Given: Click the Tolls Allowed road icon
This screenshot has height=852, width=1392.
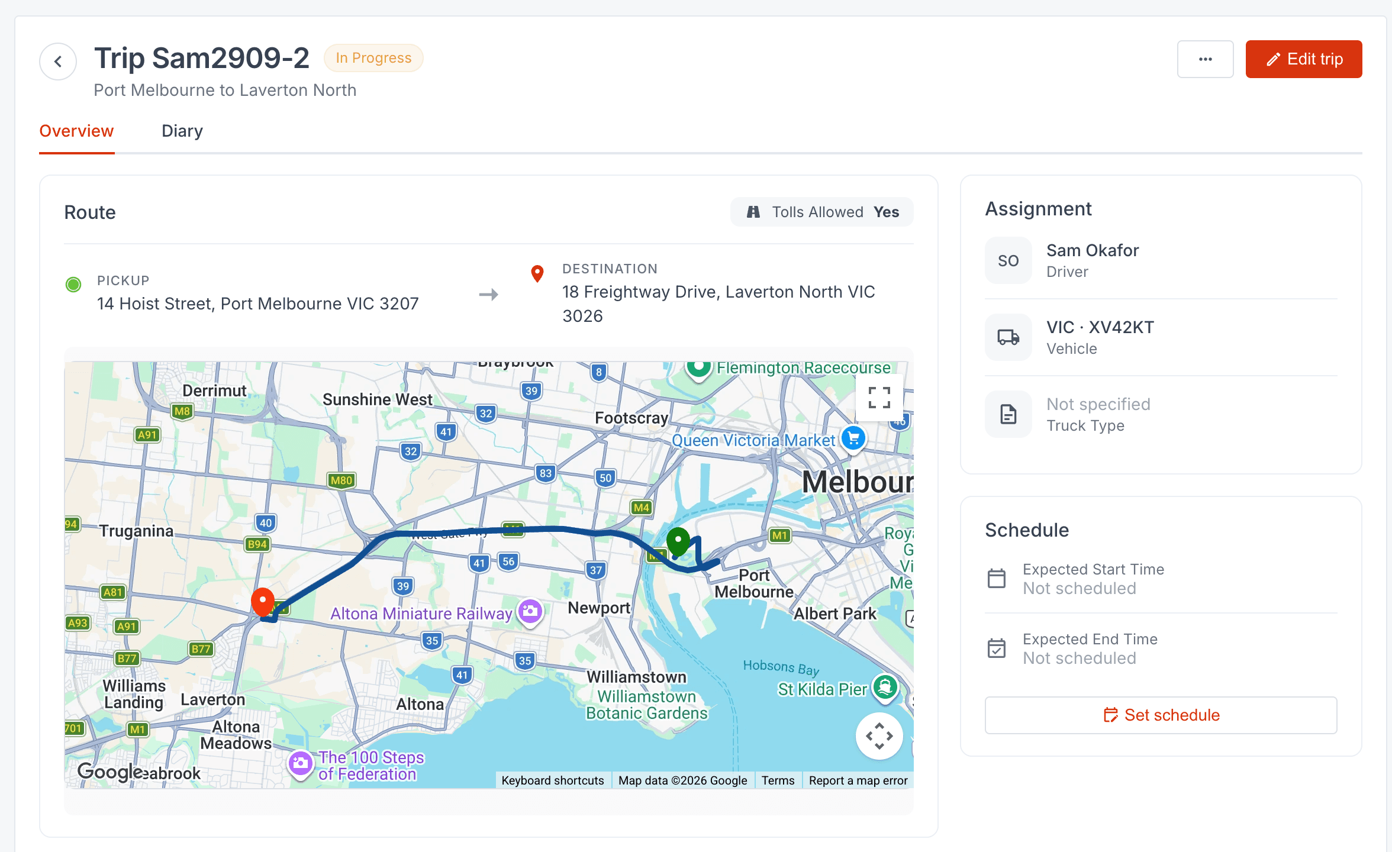Looking at the screenshot, I should pyautogui.click(x=753, y=212).
